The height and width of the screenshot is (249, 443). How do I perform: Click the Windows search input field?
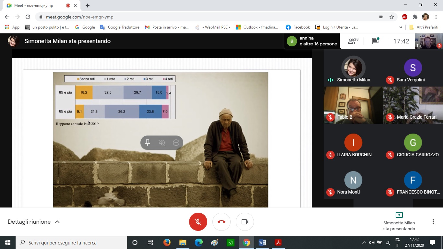(71, 243)
